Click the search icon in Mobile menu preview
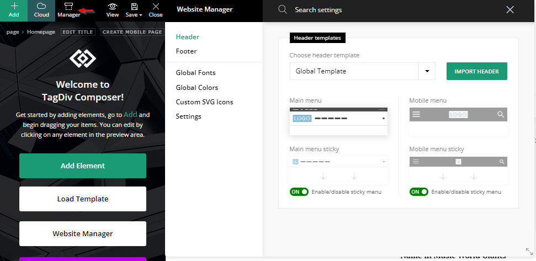 pos(501,114)
